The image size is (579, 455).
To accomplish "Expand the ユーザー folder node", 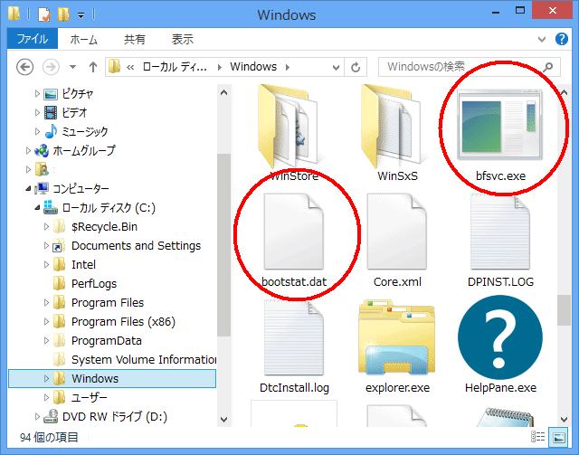I will coord(46,397).
